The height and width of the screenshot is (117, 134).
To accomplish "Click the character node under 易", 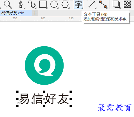I will click(19, 103).
